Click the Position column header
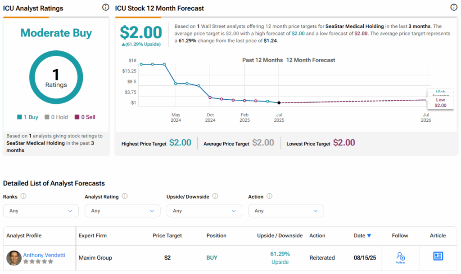This screenshot has width=461, height=274. click(x=217, y=235)
